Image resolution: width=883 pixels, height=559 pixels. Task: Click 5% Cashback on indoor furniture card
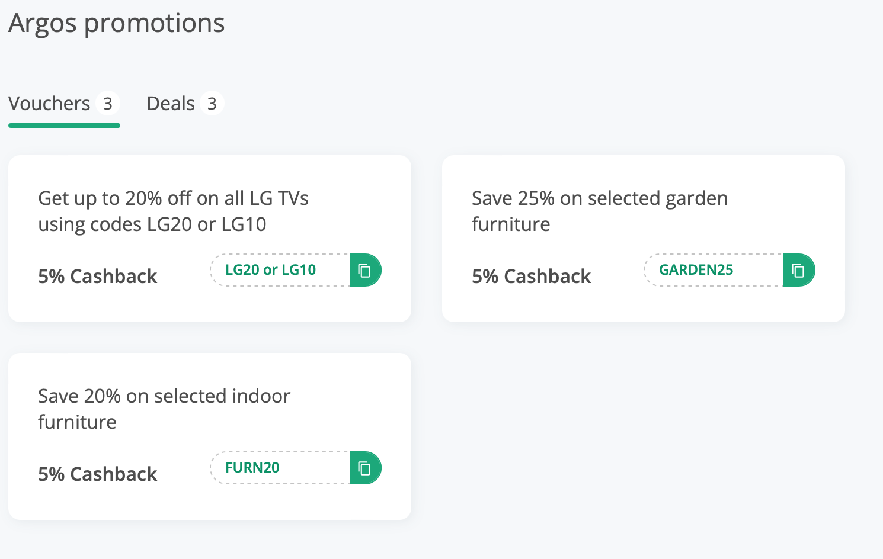coord(98,474)
